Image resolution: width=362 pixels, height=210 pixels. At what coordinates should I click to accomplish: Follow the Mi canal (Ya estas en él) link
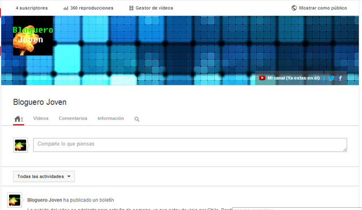tap(294, 78)
